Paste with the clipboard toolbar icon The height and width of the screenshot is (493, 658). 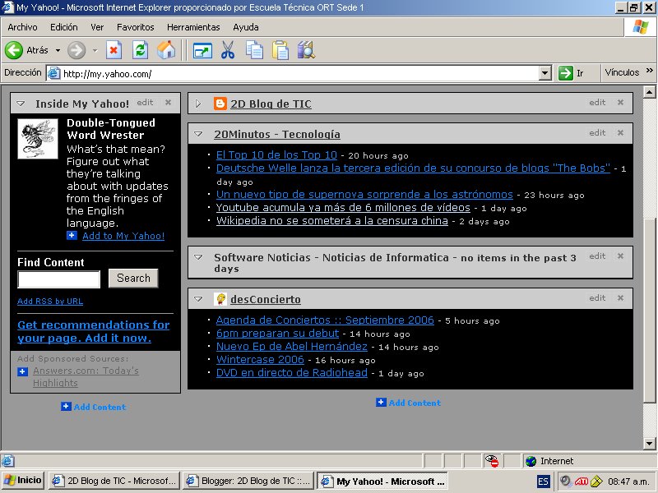pos(280,50)
